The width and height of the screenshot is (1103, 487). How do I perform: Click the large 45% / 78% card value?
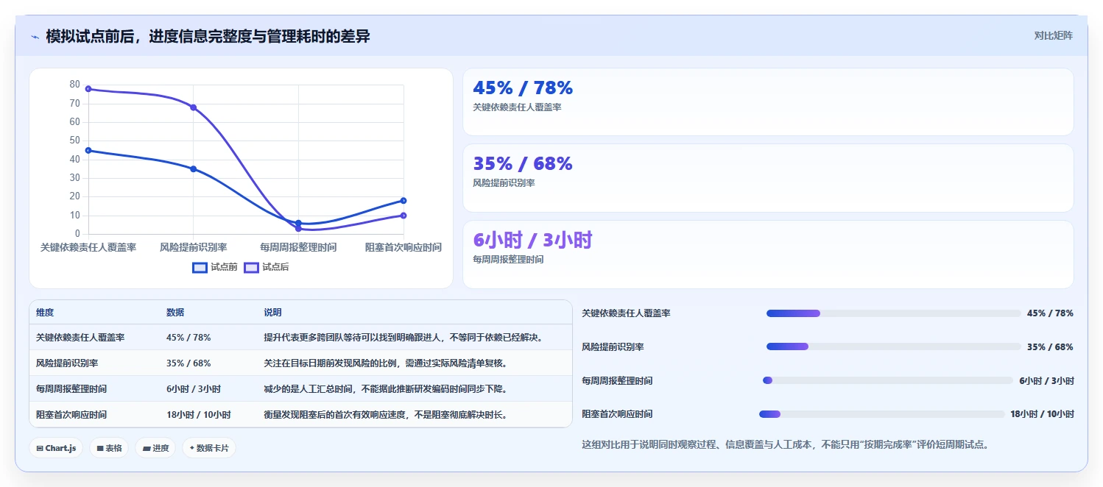pyautogui.click(x=523, y=88)
